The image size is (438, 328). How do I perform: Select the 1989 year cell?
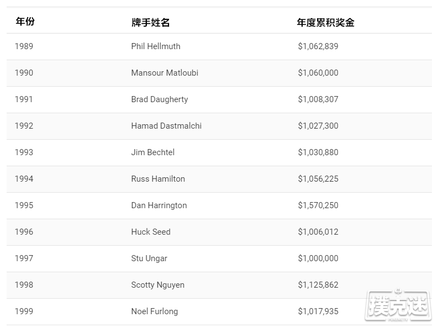click(x=24, y=46)
